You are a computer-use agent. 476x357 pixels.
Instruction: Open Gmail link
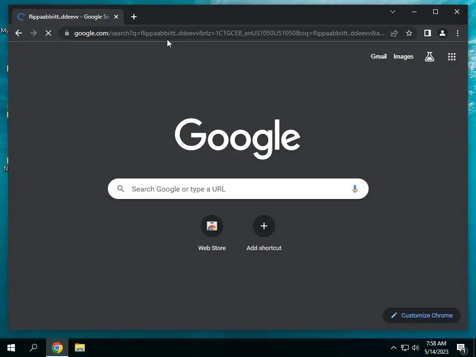tap(378, 56)
